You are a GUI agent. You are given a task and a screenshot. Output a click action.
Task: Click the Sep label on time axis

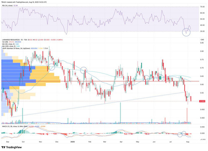pos(7,142)
